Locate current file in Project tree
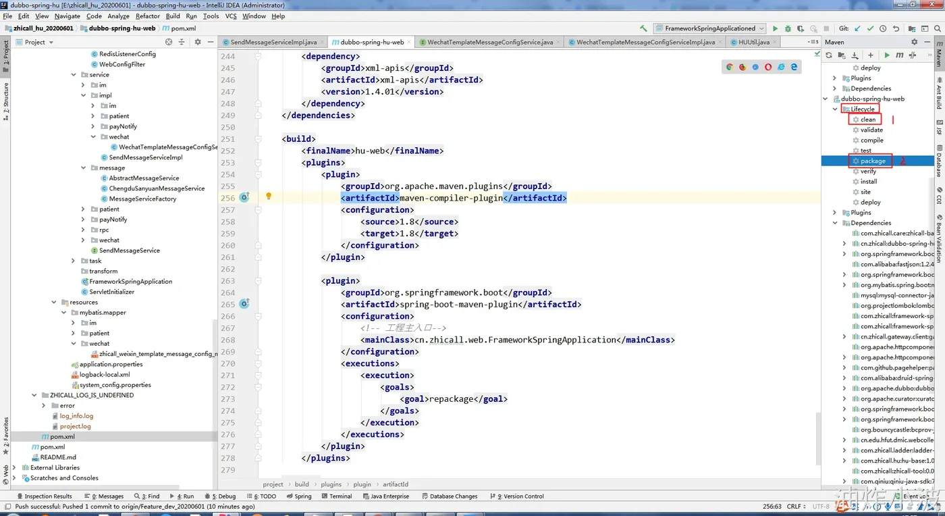Viewport: 945px width, 516px height. 169,42
